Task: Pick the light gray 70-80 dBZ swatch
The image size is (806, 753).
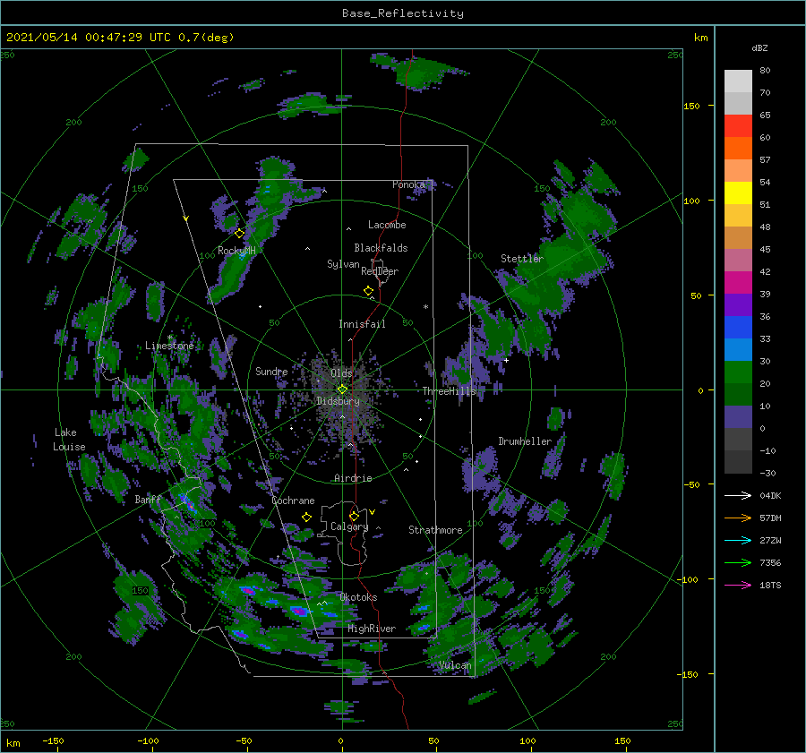Action: pyautogui.click(x=738, y=81)
